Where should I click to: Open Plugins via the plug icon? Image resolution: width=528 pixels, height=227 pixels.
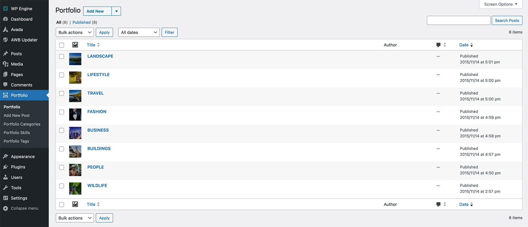click(x=5, y=167)
